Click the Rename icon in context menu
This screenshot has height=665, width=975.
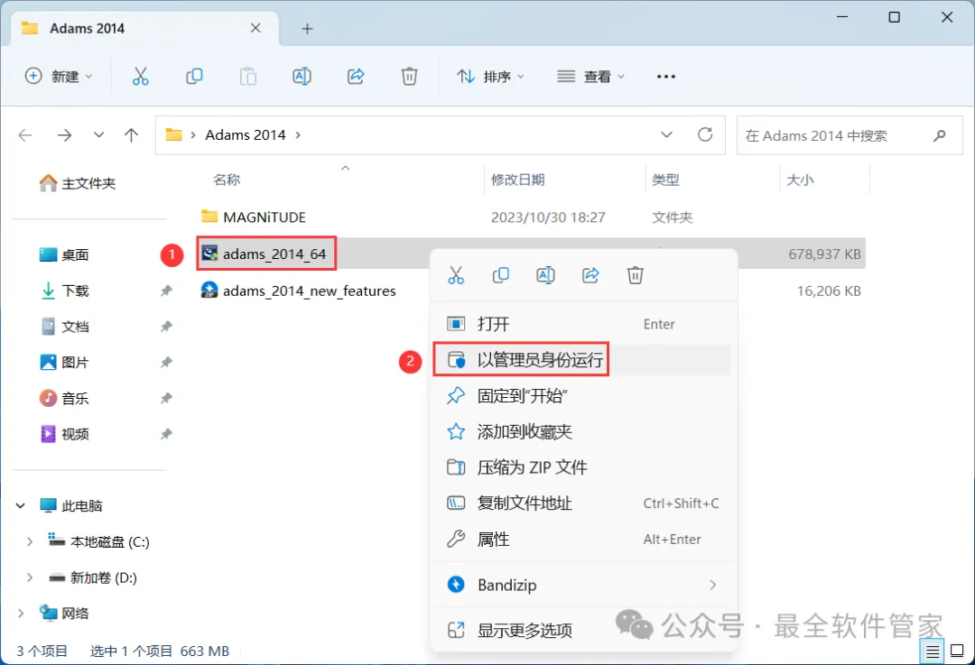(x=545, y=275)
